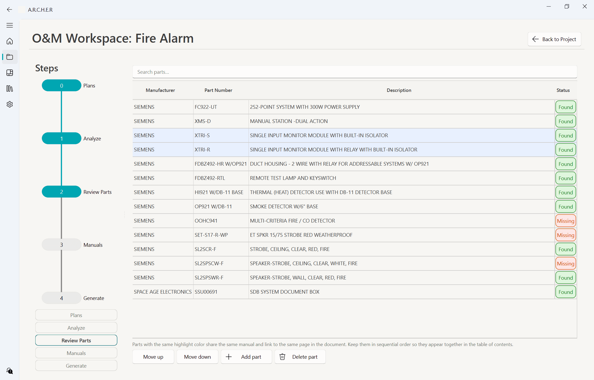Toggle Found status on the FC922-UT row
The image size is (594, 380).
[x=565, y=107]
